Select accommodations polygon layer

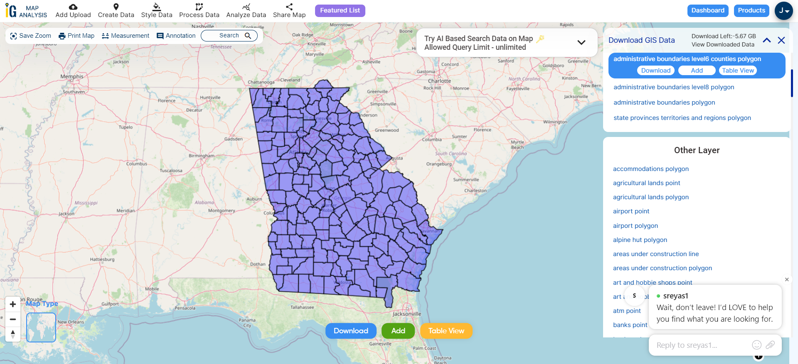coord(651,169)
